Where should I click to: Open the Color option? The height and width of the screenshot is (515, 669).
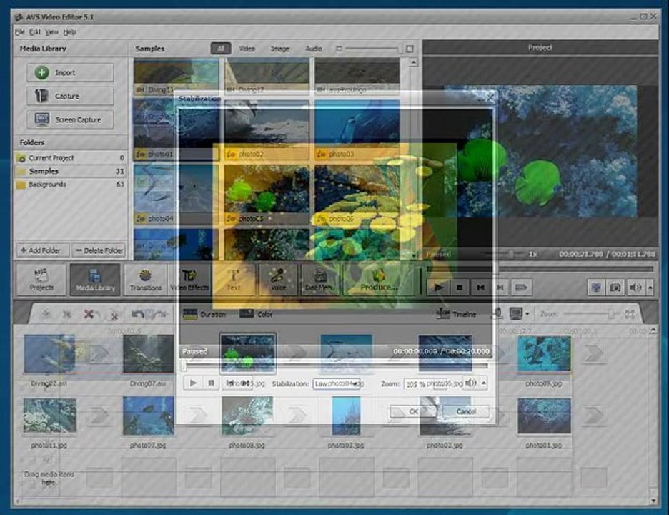256,314
